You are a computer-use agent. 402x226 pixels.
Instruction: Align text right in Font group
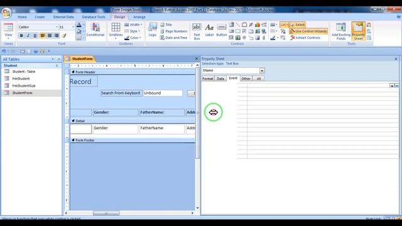point(57,36)
